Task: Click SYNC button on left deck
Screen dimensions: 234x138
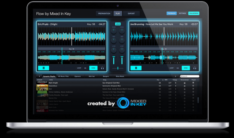Action: [x=93, y=68]
